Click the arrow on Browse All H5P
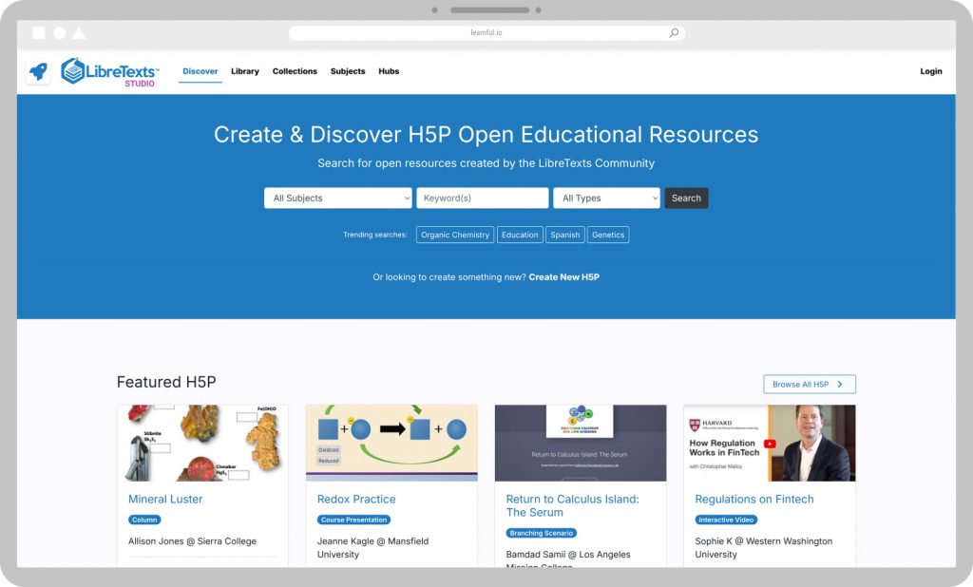 click(x=840, y=384)
